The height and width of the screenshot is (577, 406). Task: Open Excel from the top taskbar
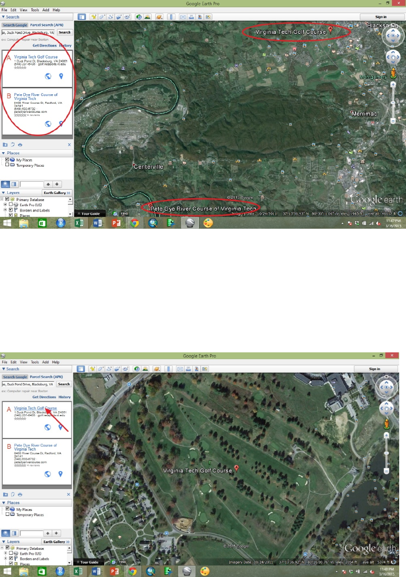pos(79,223)
